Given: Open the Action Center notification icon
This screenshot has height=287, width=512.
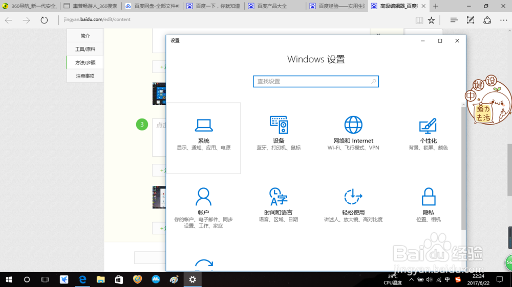Looking at the screenshot, I should (500, 279).
